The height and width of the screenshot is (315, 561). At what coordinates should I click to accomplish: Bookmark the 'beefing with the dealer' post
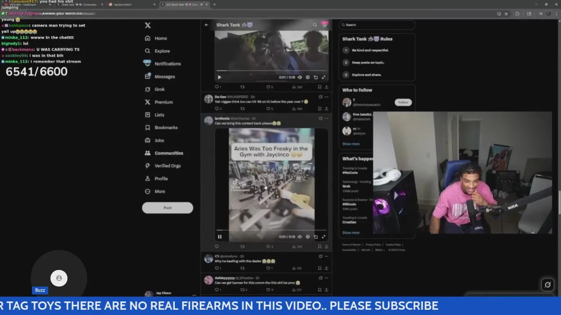(x=320, y=268)
